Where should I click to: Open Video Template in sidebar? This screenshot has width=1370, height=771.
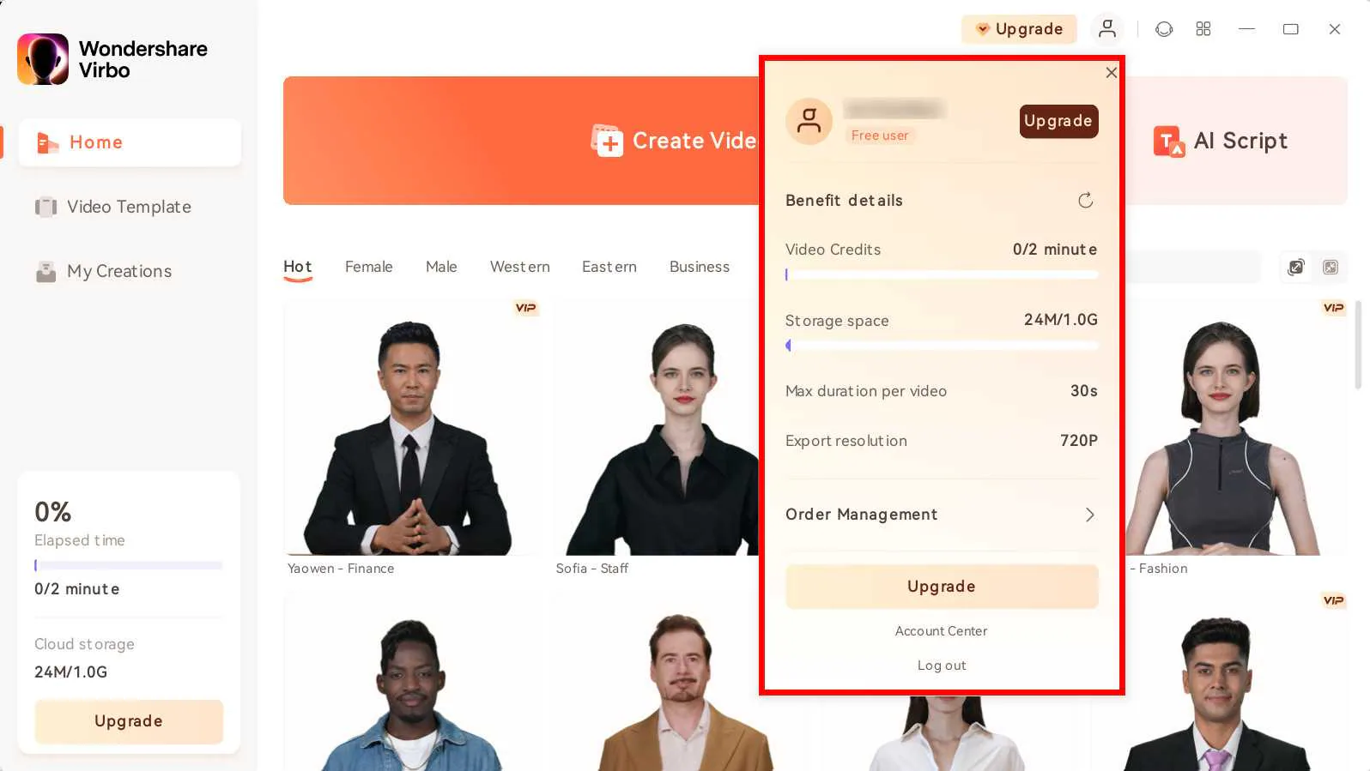click(x=130, y=207)
